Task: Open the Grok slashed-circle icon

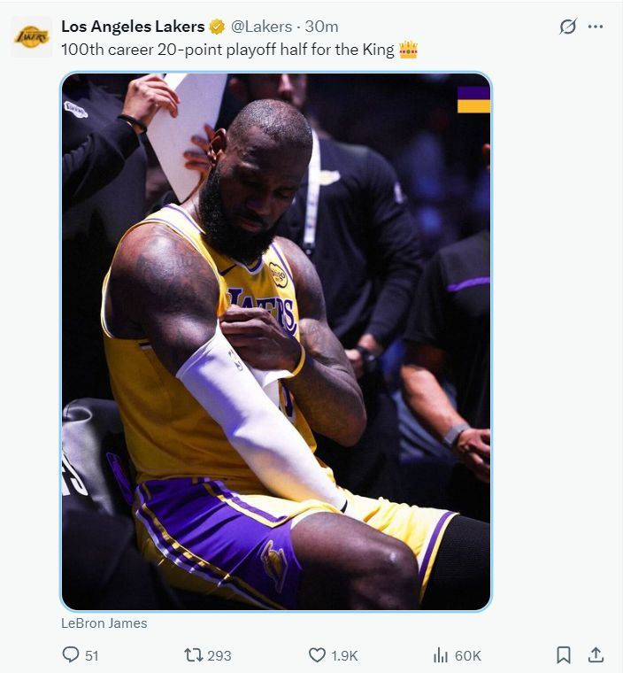Action: [568, 27]
